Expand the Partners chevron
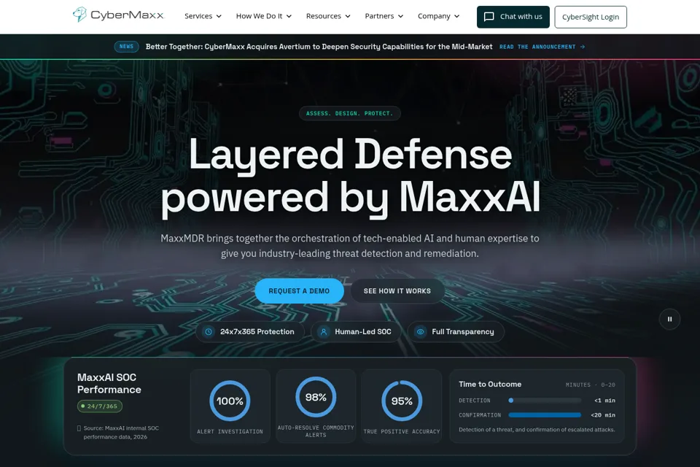 [400, 16]
